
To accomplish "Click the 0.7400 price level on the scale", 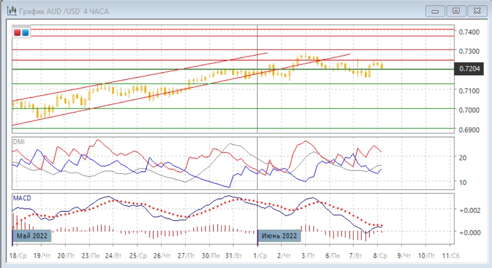I will 469,32.
